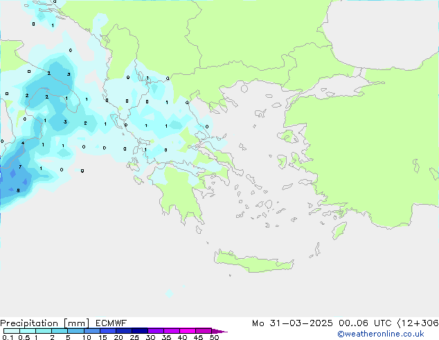
Task: Click the 'ECMWF' model label
Action: pyautogui.click(x=111, y=323)
